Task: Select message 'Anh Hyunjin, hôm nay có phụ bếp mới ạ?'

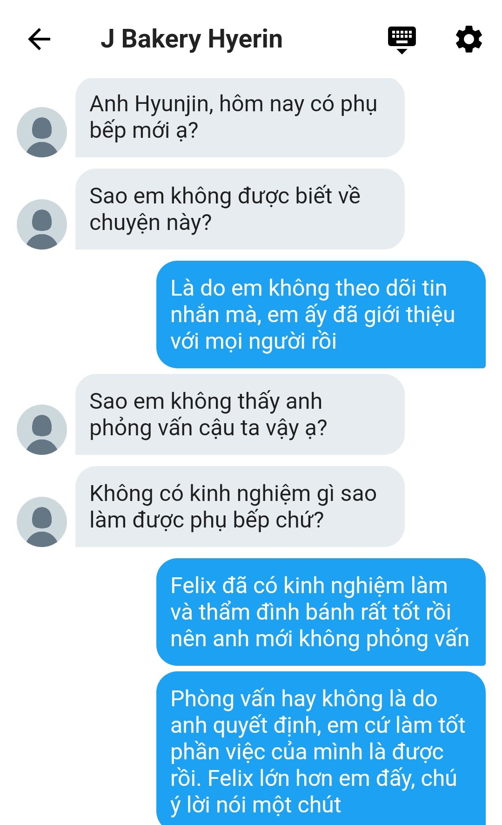Action: coord(240,118)
